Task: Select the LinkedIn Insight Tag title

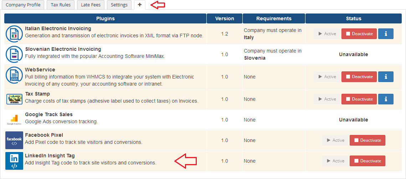Action: click(50, 156)
